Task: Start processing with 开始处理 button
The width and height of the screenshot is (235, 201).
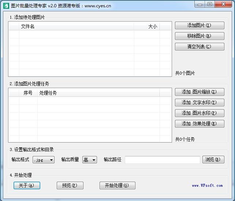Action: (x=117, y=185)
